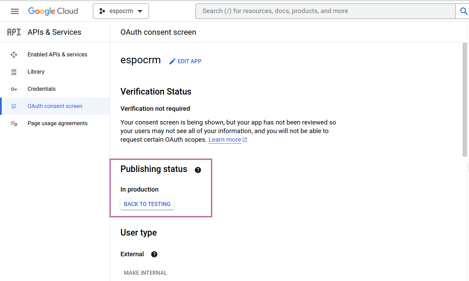Screen dimensions: 469x281
Task: Click the External user type help icon
Action: [154, 254]
